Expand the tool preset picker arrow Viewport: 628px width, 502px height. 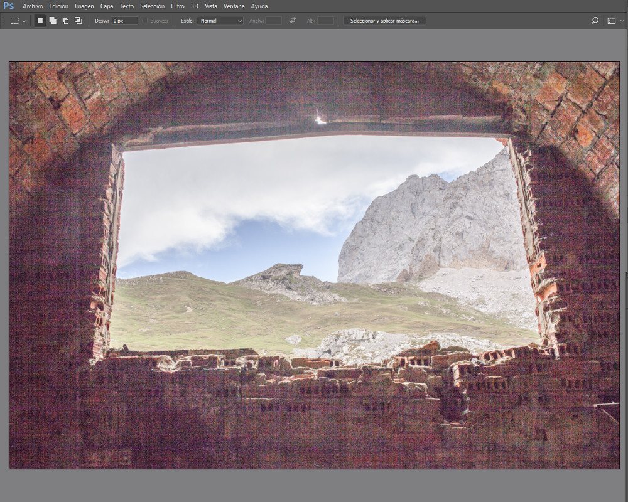(x=24, y=21)
